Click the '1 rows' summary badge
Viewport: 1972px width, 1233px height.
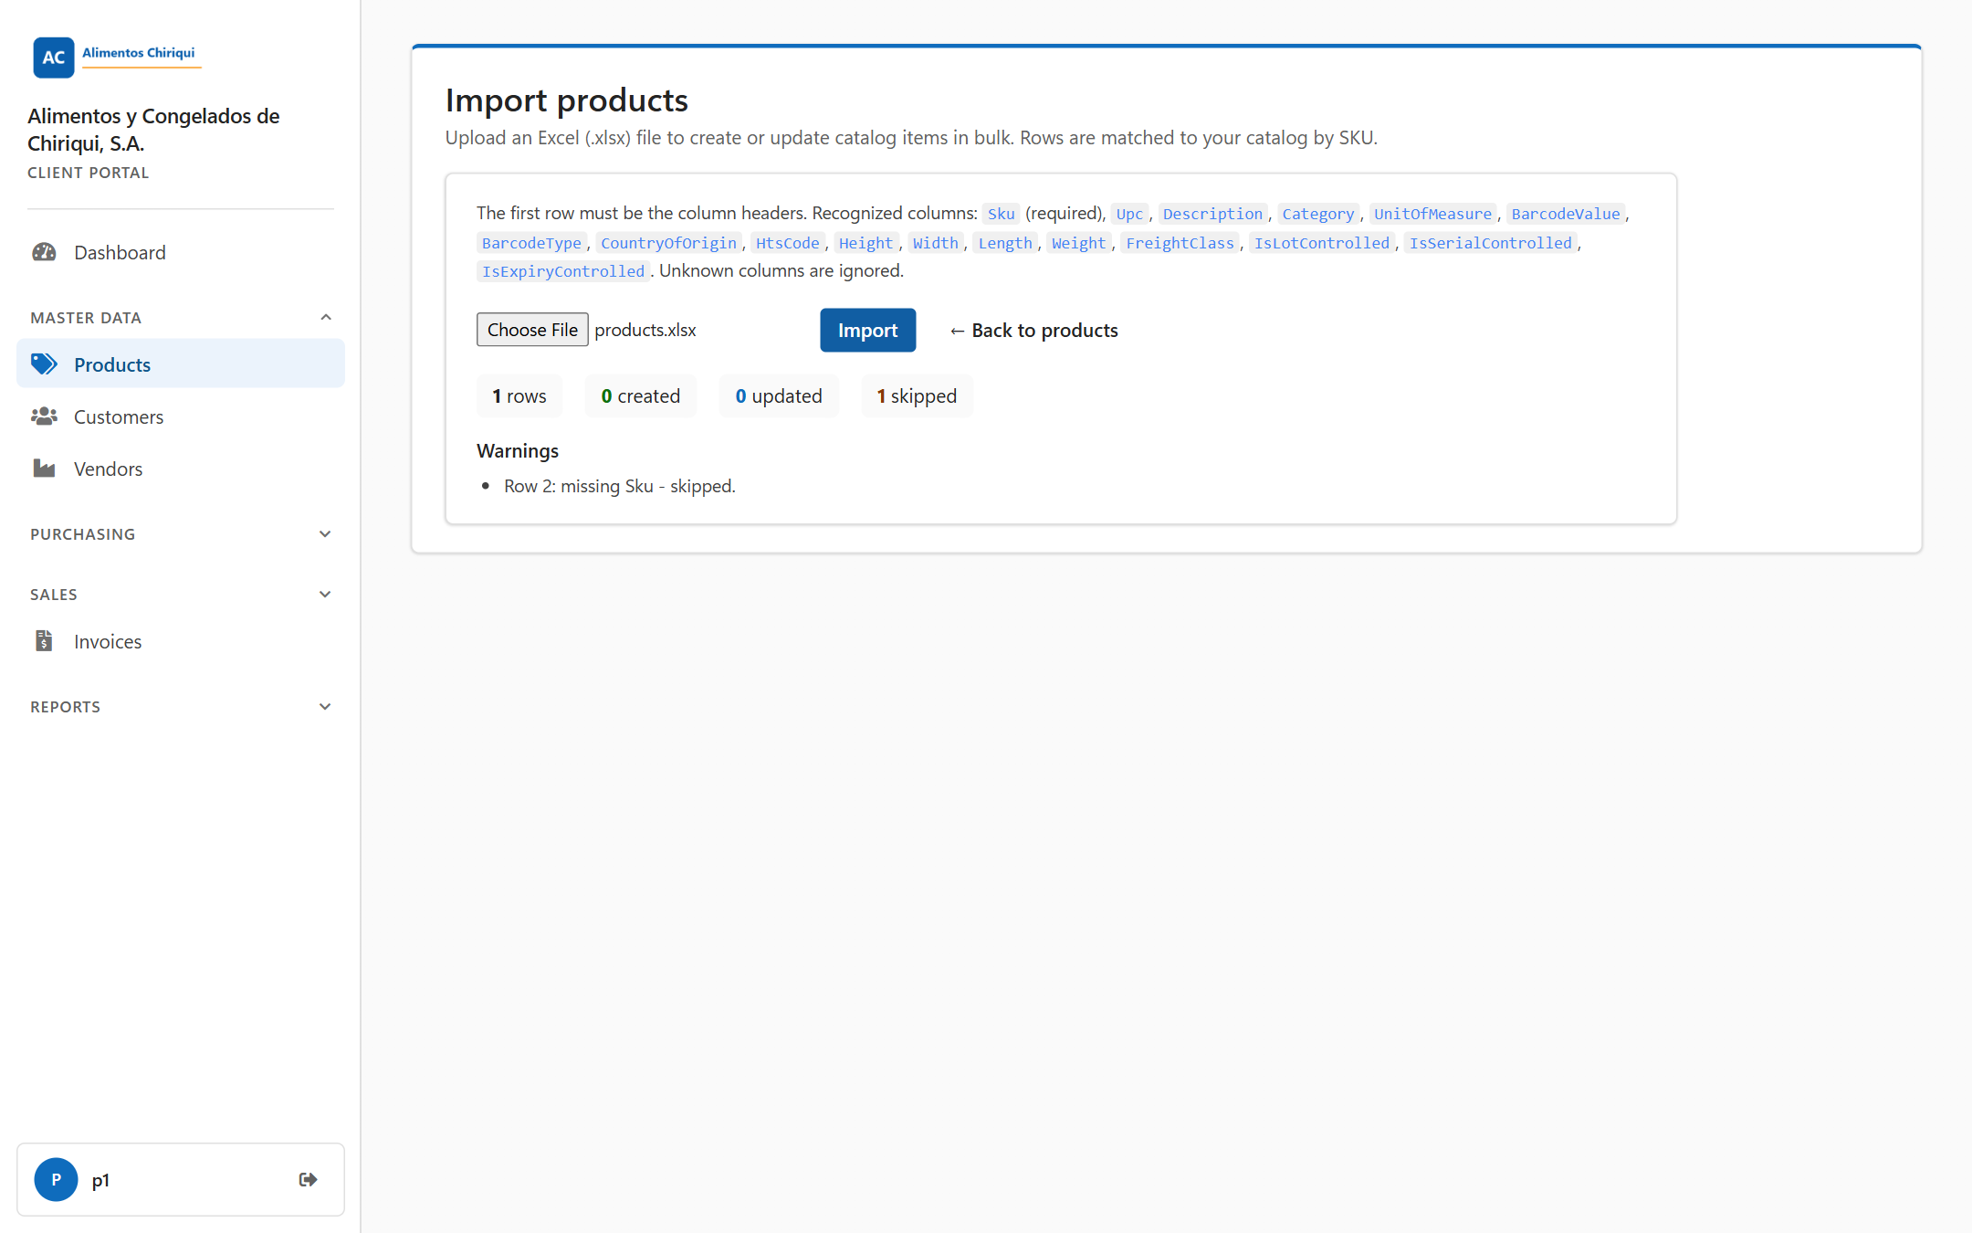(519, 395)
